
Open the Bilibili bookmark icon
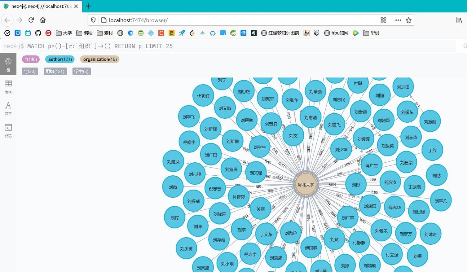click(28, 33)
